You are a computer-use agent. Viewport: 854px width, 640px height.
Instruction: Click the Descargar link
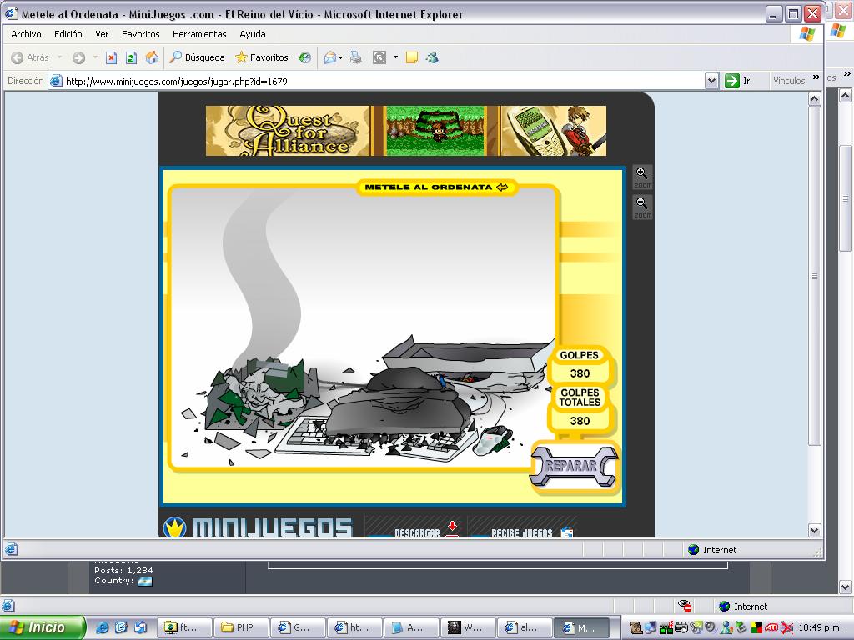(417, 532)
